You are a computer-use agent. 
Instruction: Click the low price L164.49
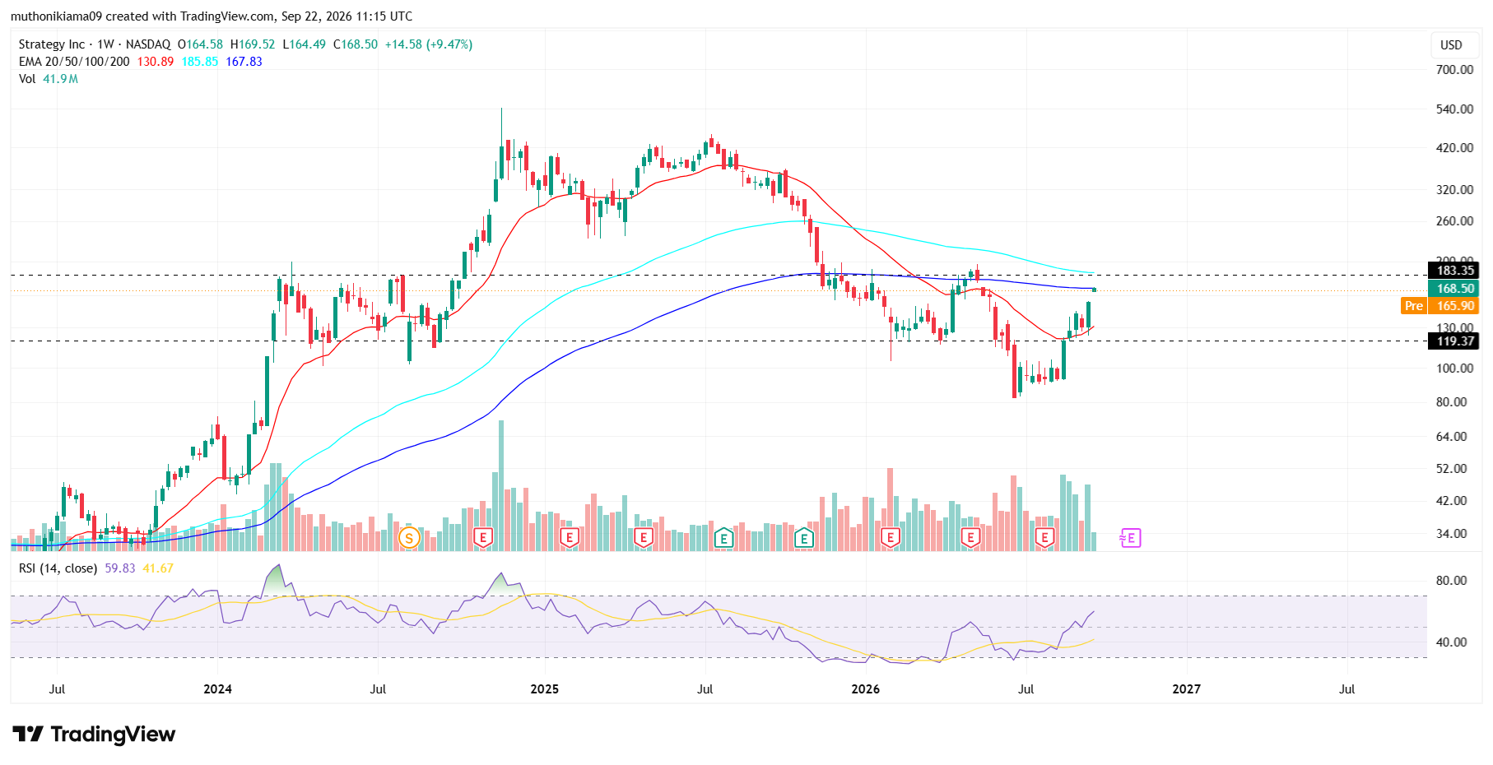coord(304,44)
